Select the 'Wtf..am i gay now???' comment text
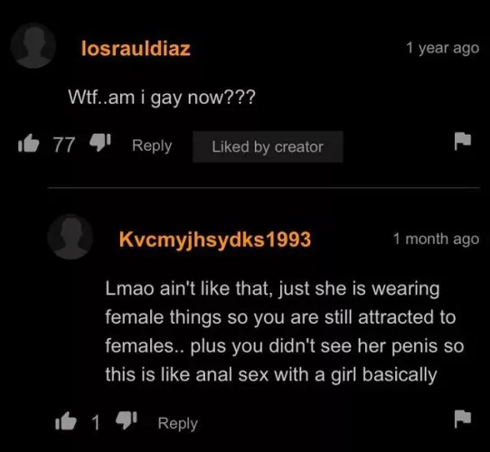This screenshot has width=490, height=452. [162, 98]
